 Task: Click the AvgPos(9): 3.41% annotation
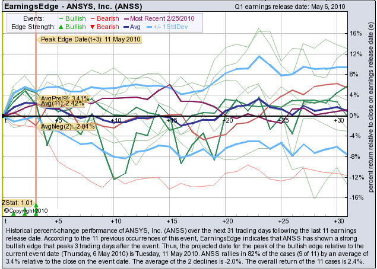[65, 98]
